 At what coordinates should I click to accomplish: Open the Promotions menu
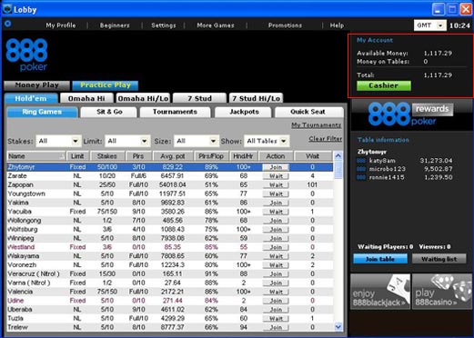(x=285, y=25)
